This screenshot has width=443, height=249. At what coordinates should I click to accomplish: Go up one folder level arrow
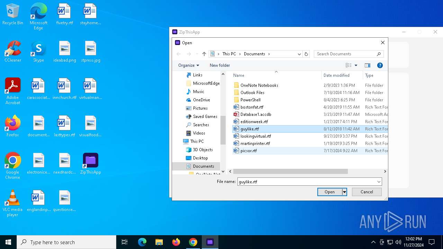tap(204, 54)
